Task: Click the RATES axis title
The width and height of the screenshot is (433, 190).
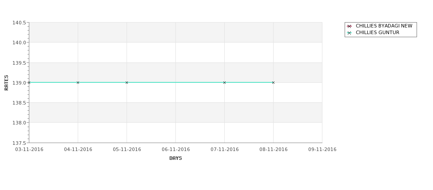Action: click(x=6, y=83)
